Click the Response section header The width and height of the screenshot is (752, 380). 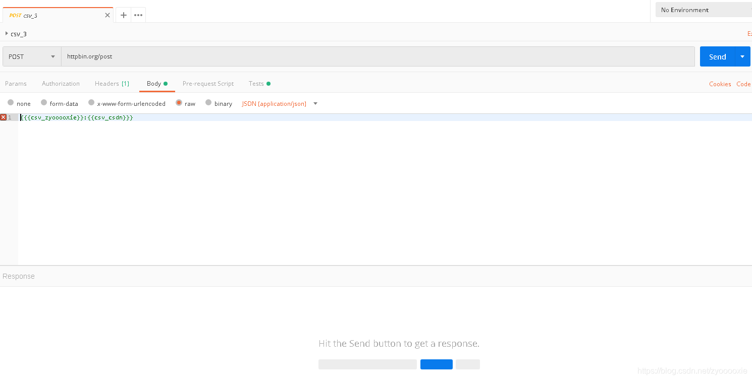click(x=19, y=276)
